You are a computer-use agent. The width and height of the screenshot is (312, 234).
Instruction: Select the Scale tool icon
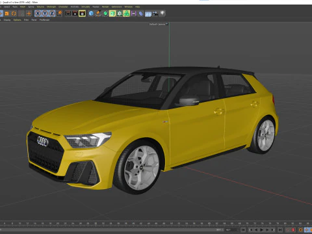(6, 14)
